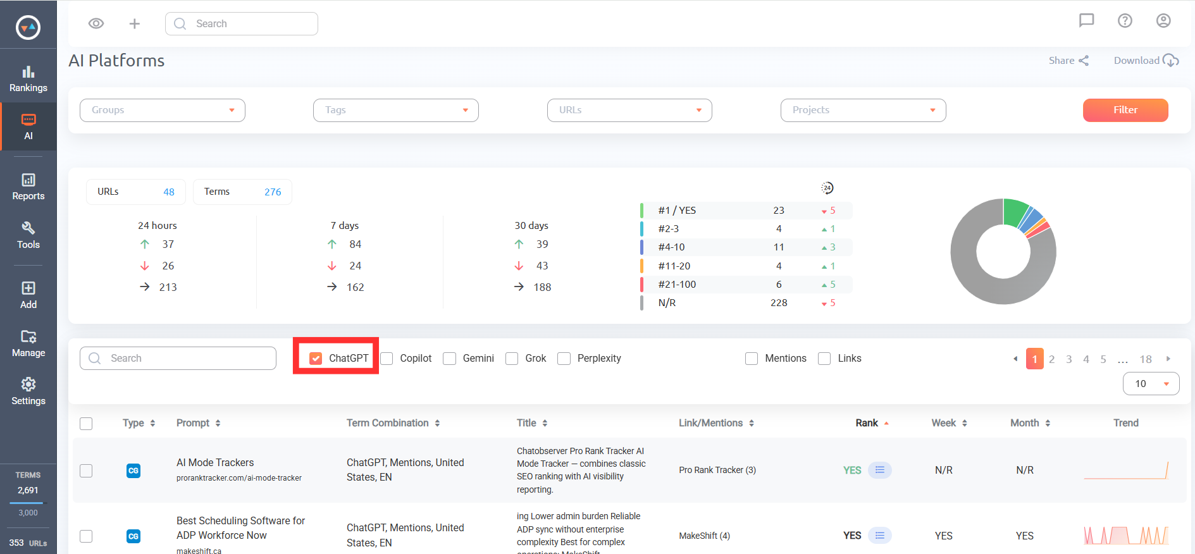The image size is (1195, 554).
Task: Open the Reports sidebar section
Action: coord(28,187)
